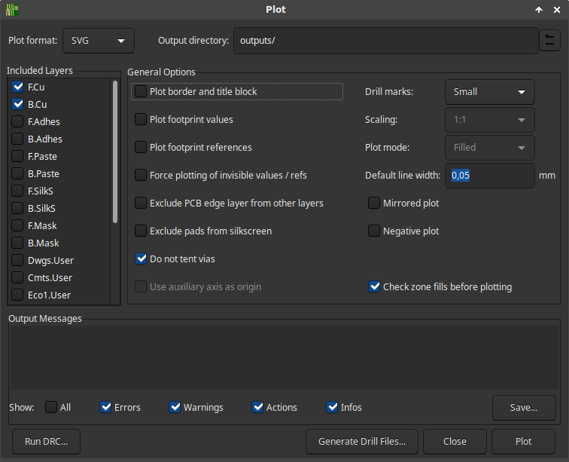Click Save output messages button
The width and height of the screenshot is (569, 462).
click(523, 408)
